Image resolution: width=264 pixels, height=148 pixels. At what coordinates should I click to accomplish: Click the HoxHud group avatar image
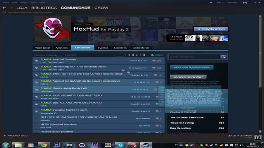pyautogui.click(x=52, y=29)
